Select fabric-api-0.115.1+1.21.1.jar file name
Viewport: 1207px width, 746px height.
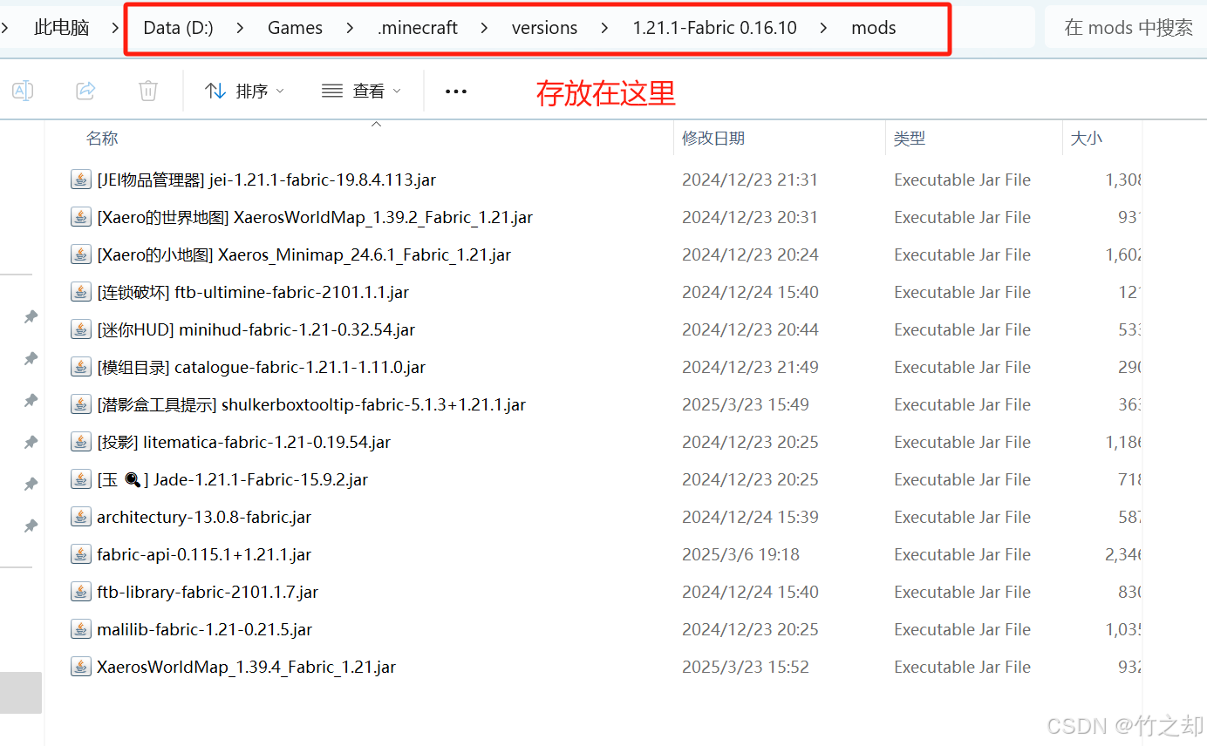pyautogui.click(x=204, y=555)
